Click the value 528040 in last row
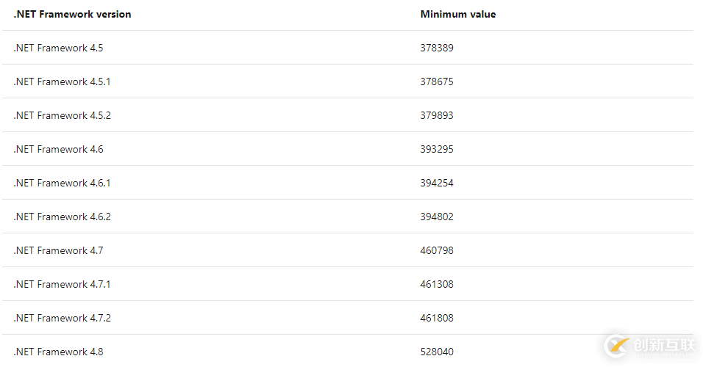 point(437,352)
